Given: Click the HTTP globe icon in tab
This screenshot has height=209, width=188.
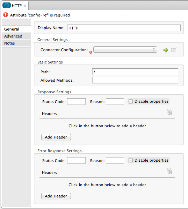Looking at the screenshot, I should [7, 6].
